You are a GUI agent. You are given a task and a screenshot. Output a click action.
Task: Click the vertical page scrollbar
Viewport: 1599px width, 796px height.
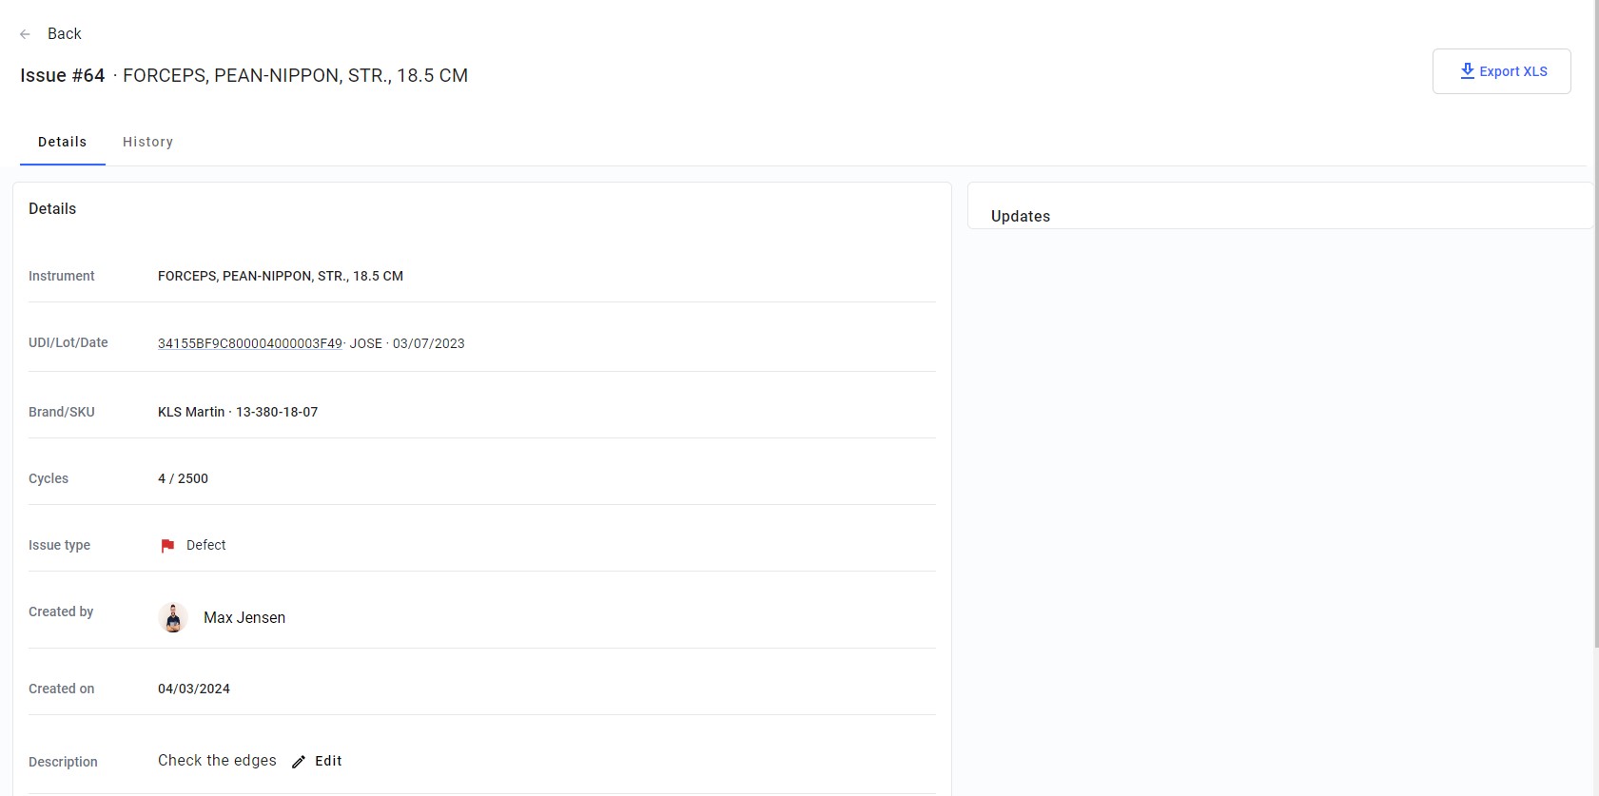[1595, 323]
